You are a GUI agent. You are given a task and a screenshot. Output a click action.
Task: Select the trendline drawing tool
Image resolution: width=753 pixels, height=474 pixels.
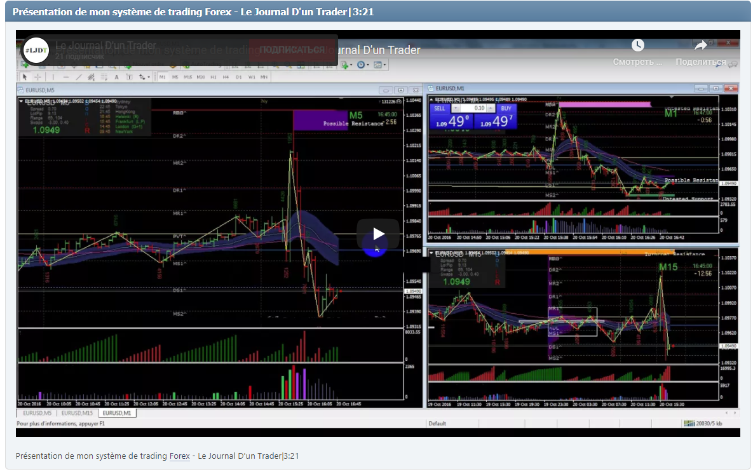click(x=79, y=76)
